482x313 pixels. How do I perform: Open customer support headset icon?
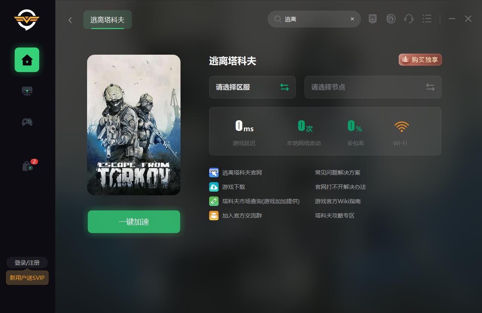(x=409, y=19)
